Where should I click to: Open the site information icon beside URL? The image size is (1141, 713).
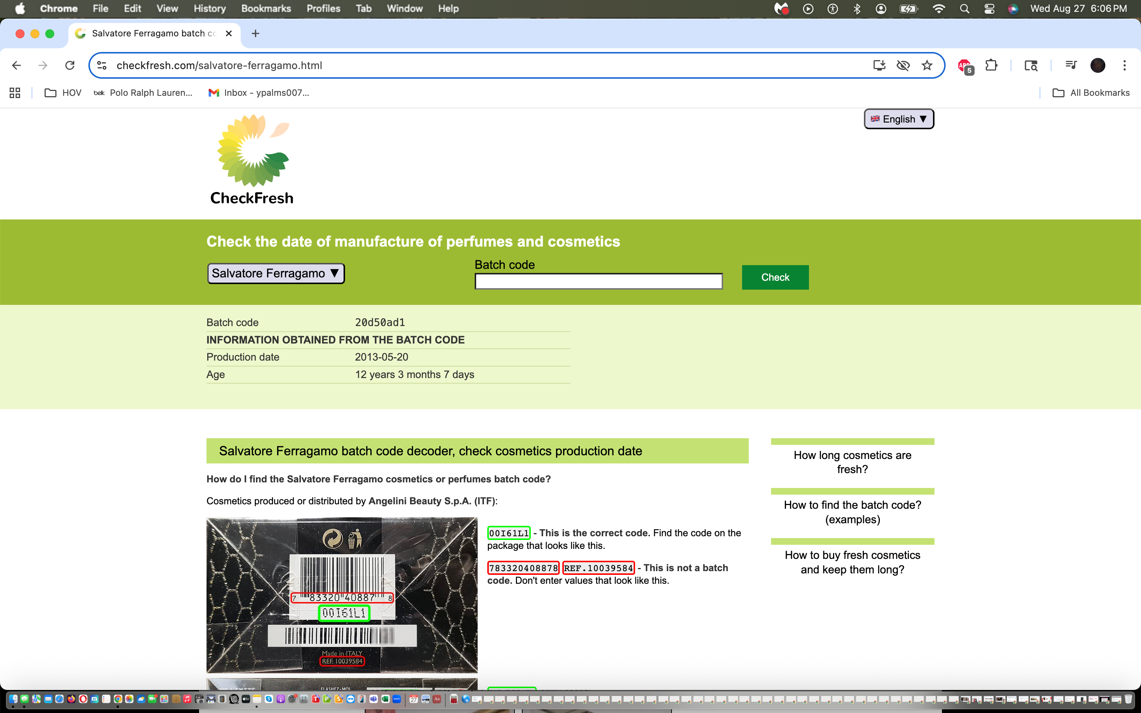pyautogui.click(x=102, y=66)
